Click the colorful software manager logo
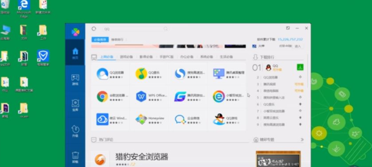Screen dimensions: 372x167 76,32
